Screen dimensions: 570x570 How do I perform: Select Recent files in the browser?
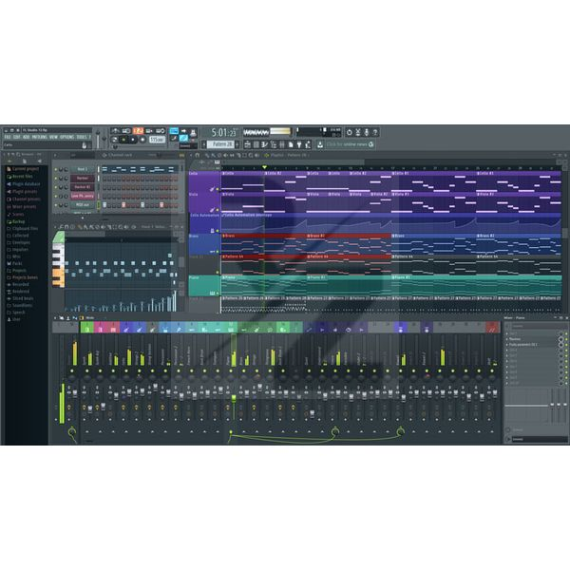20,177
